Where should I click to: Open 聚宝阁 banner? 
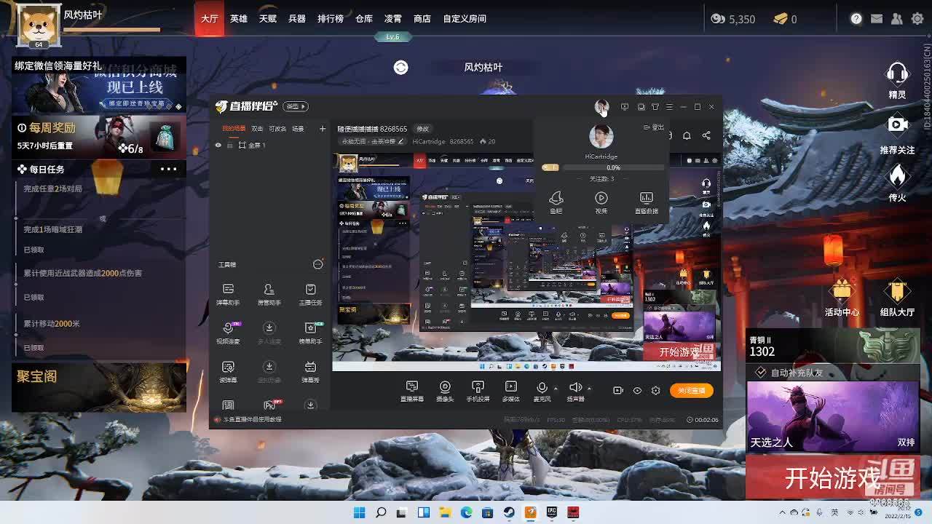(x=99, y=387)
